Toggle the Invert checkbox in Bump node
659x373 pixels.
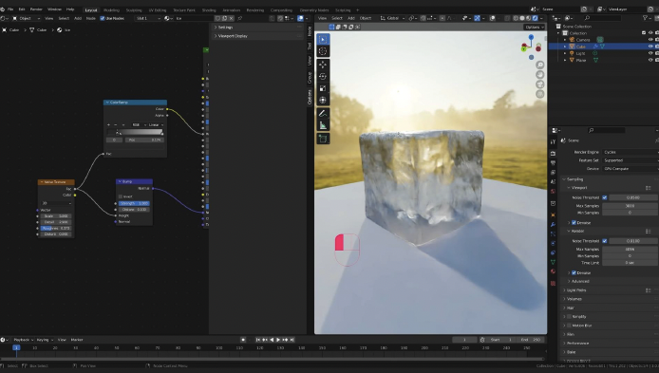121,196
